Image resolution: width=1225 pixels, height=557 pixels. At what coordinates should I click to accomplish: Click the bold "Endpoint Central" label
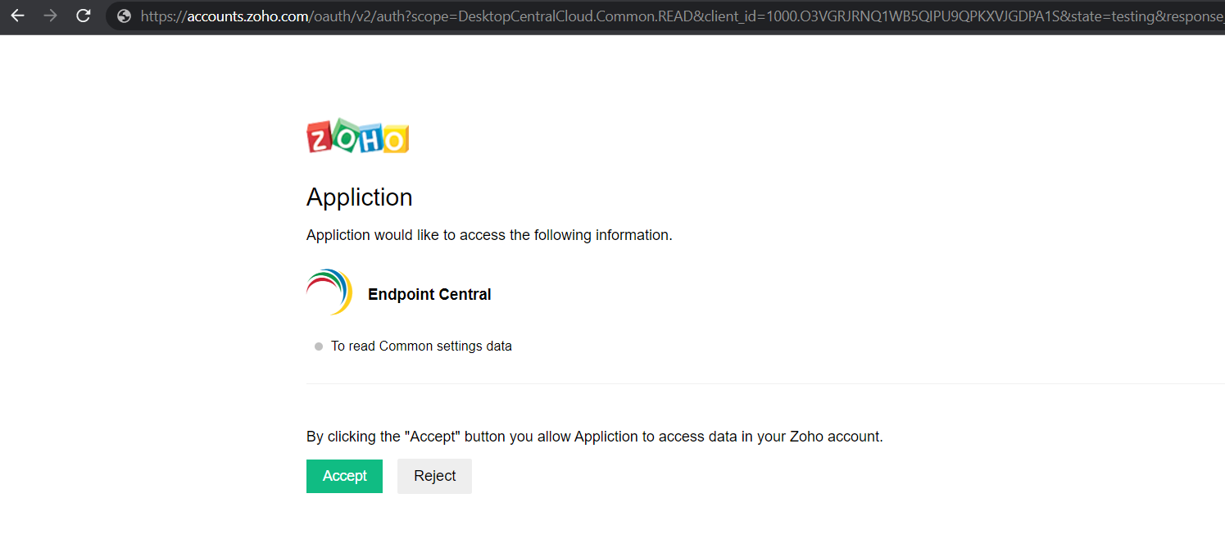coord(429,294)
